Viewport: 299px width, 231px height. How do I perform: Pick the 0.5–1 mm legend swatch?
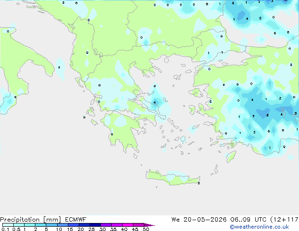coord(19,225)
